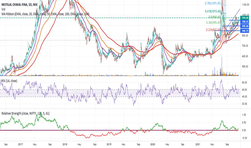The image size is (251, 148).
Task: Select the 40.00 level on RSI scale
Action: pyautogui.click(x=245, y=97)
